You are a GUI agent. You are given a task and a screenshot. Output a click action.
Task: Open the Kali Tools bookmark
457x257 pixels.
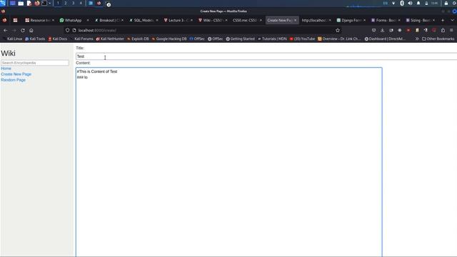(x=35, y=39)
